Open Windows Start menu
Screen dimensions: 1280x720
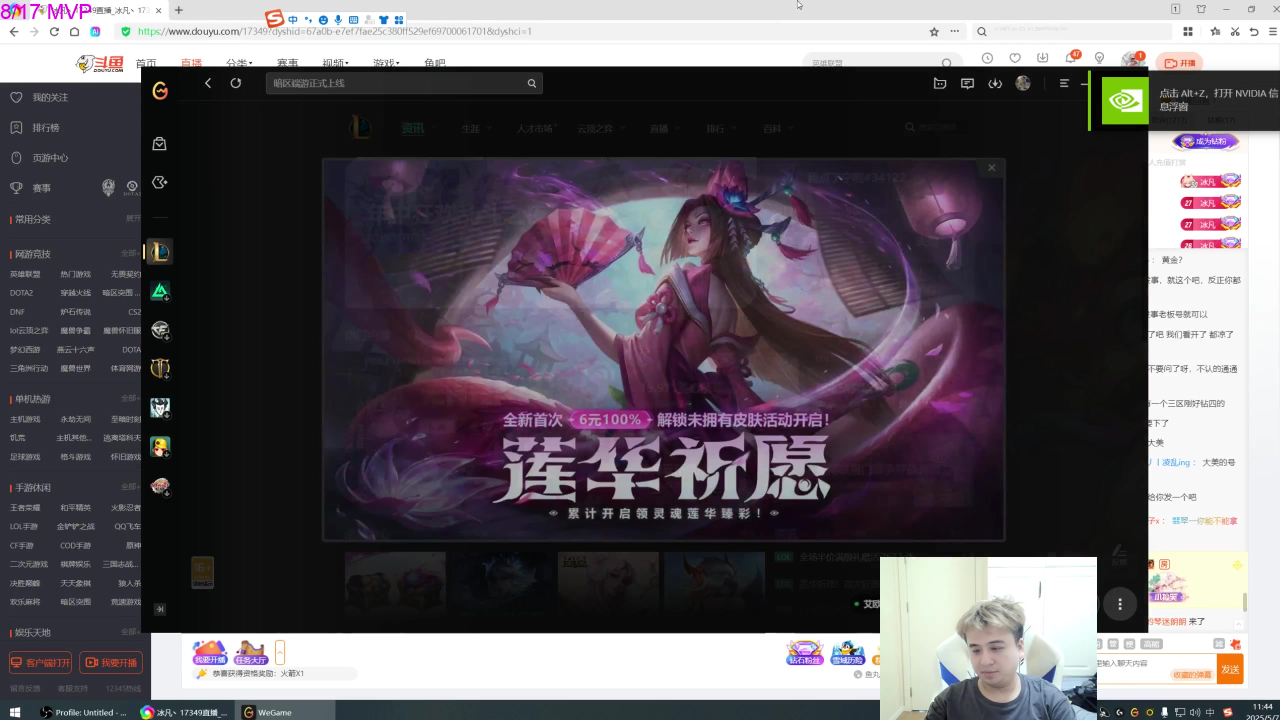(x=15, y=712)
